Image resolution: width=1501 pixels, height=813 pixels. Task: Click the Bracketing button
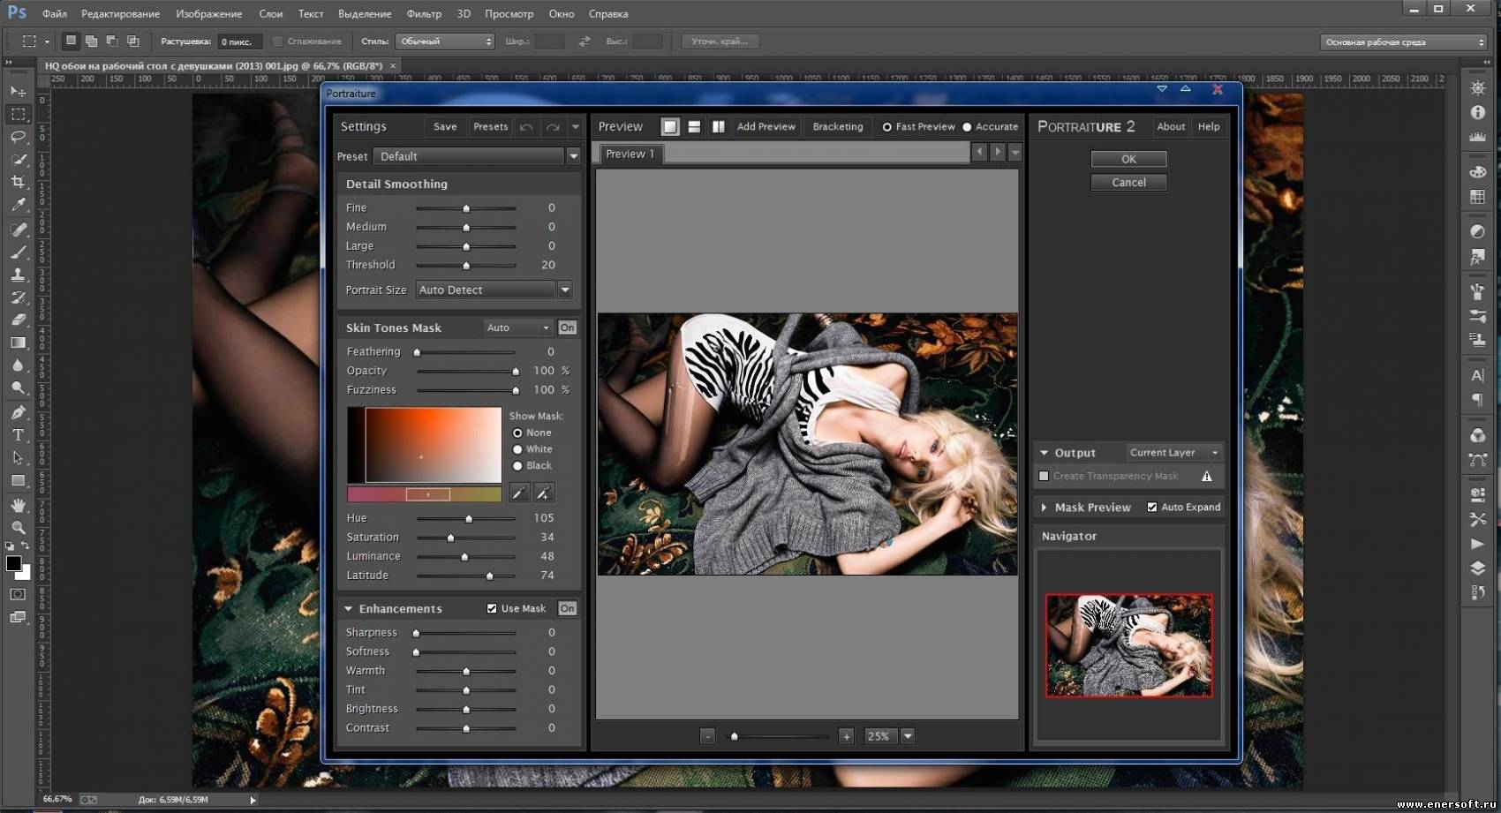coord(837,127)
